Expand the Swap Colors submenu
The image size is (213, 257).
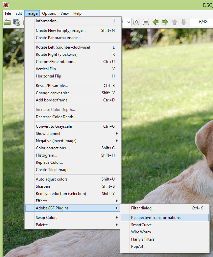point(76,218)
